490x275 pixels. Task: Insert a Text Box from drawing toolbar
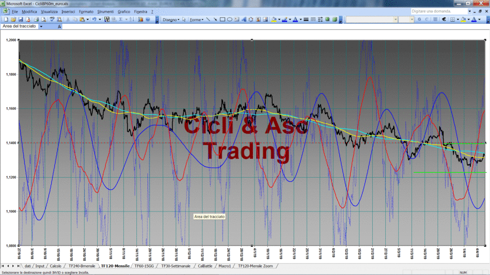pyautogui.click(x=236, y=19)
